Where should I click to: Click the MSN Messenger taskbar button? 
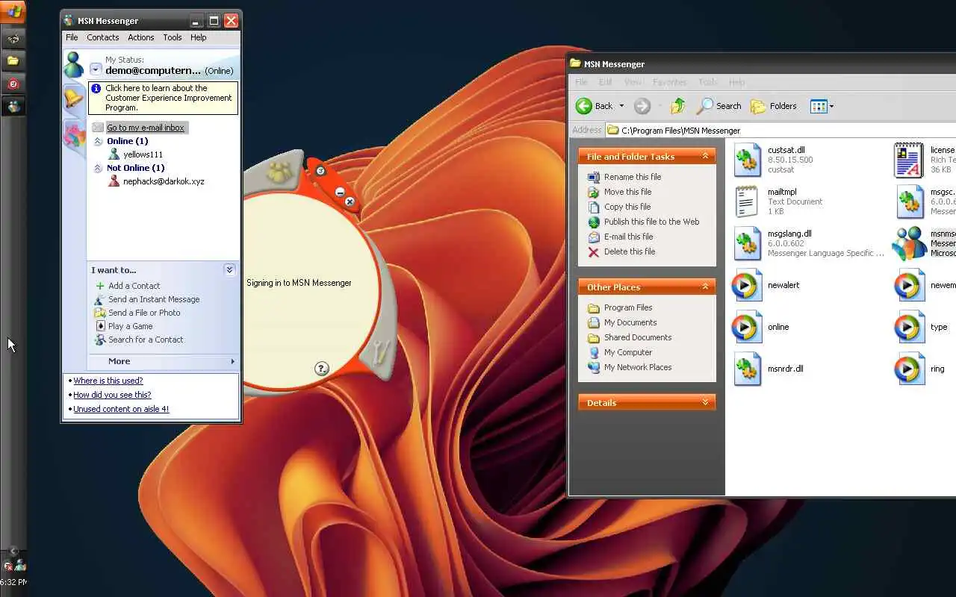[x=13, y=107]
